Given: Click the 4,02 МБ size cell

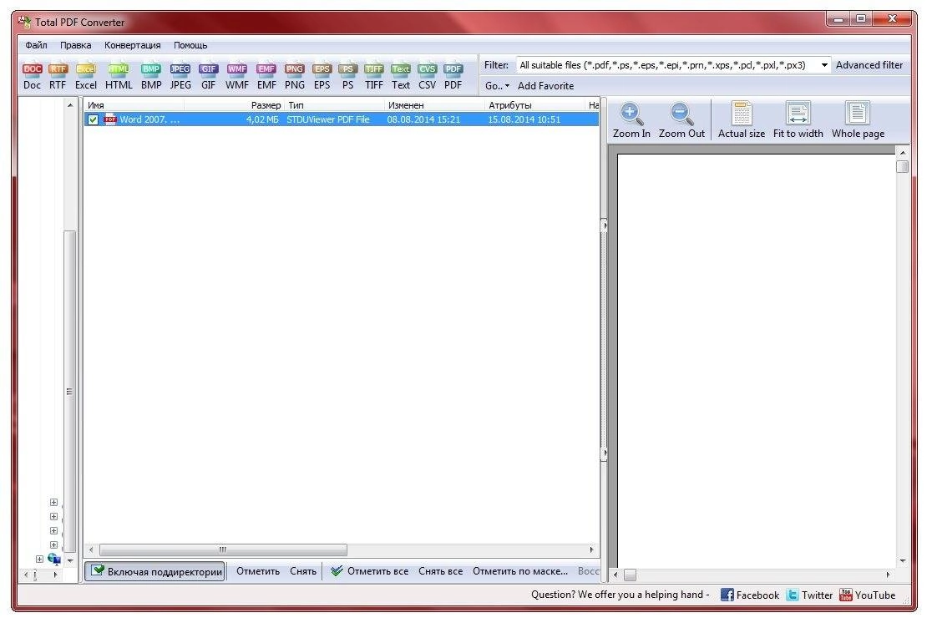Looking at the screenshot, I should [262, 119].
